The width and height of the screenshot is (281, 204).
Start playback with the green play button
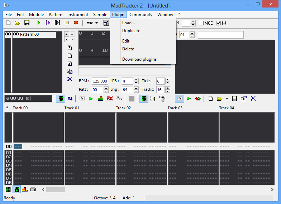click(x=39, y=23)
